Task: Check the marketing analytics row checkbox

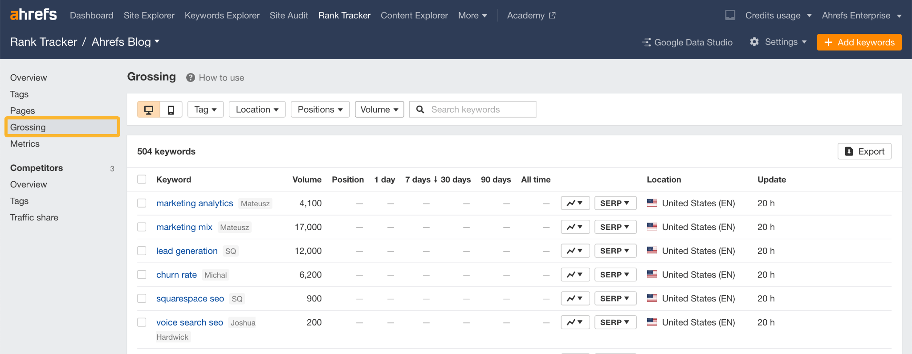Action: [x=142, y=203]
